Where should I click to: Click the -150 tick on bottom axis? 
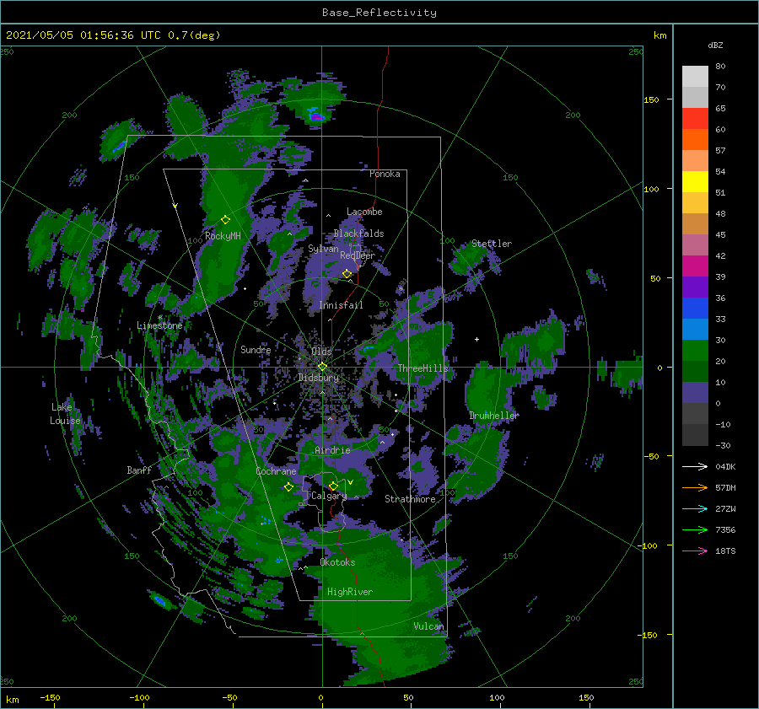pos(50,697)
